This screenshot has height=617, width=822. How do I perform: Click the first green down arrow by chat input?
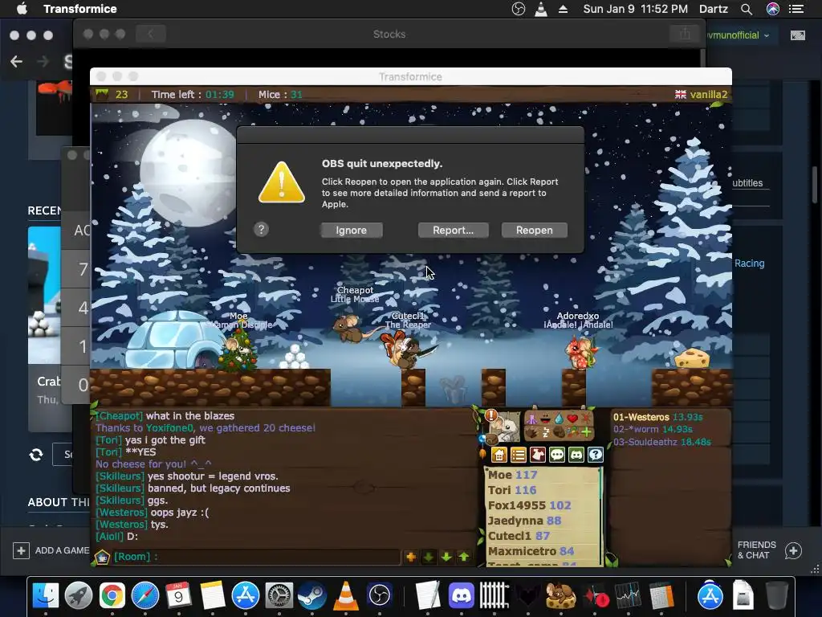pyautogui.click(x=429, y=557)
